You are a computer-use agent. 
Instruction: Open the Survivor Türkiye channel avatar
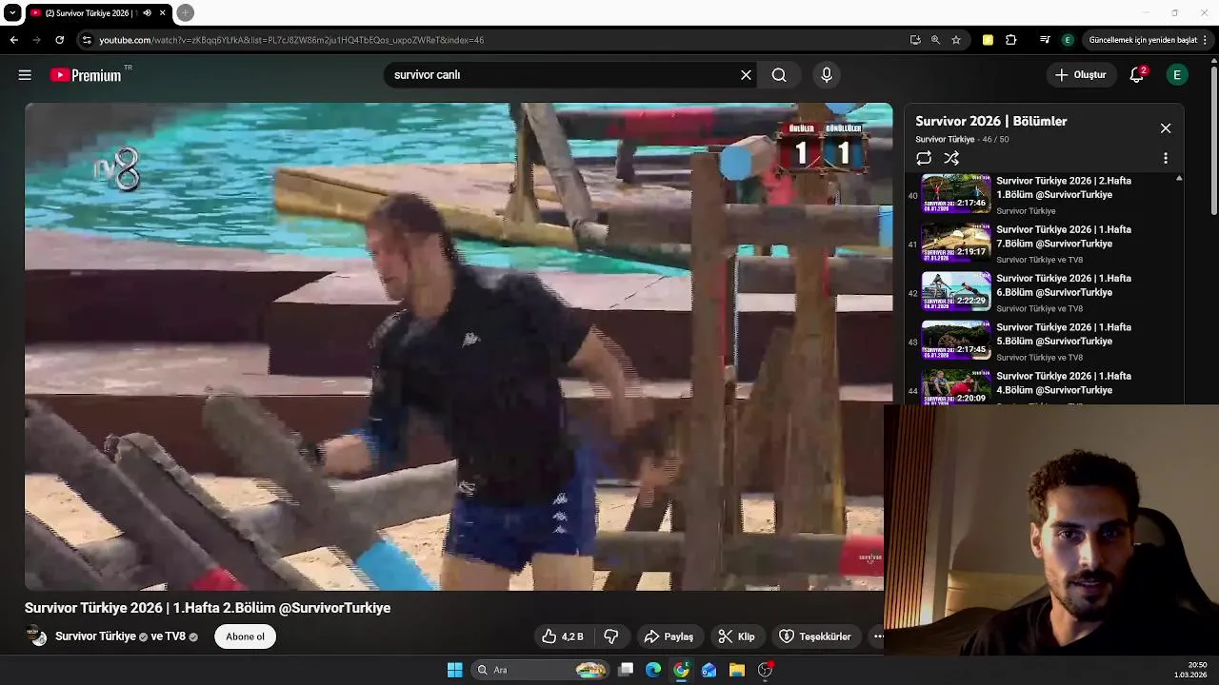[x=36, y=636]
